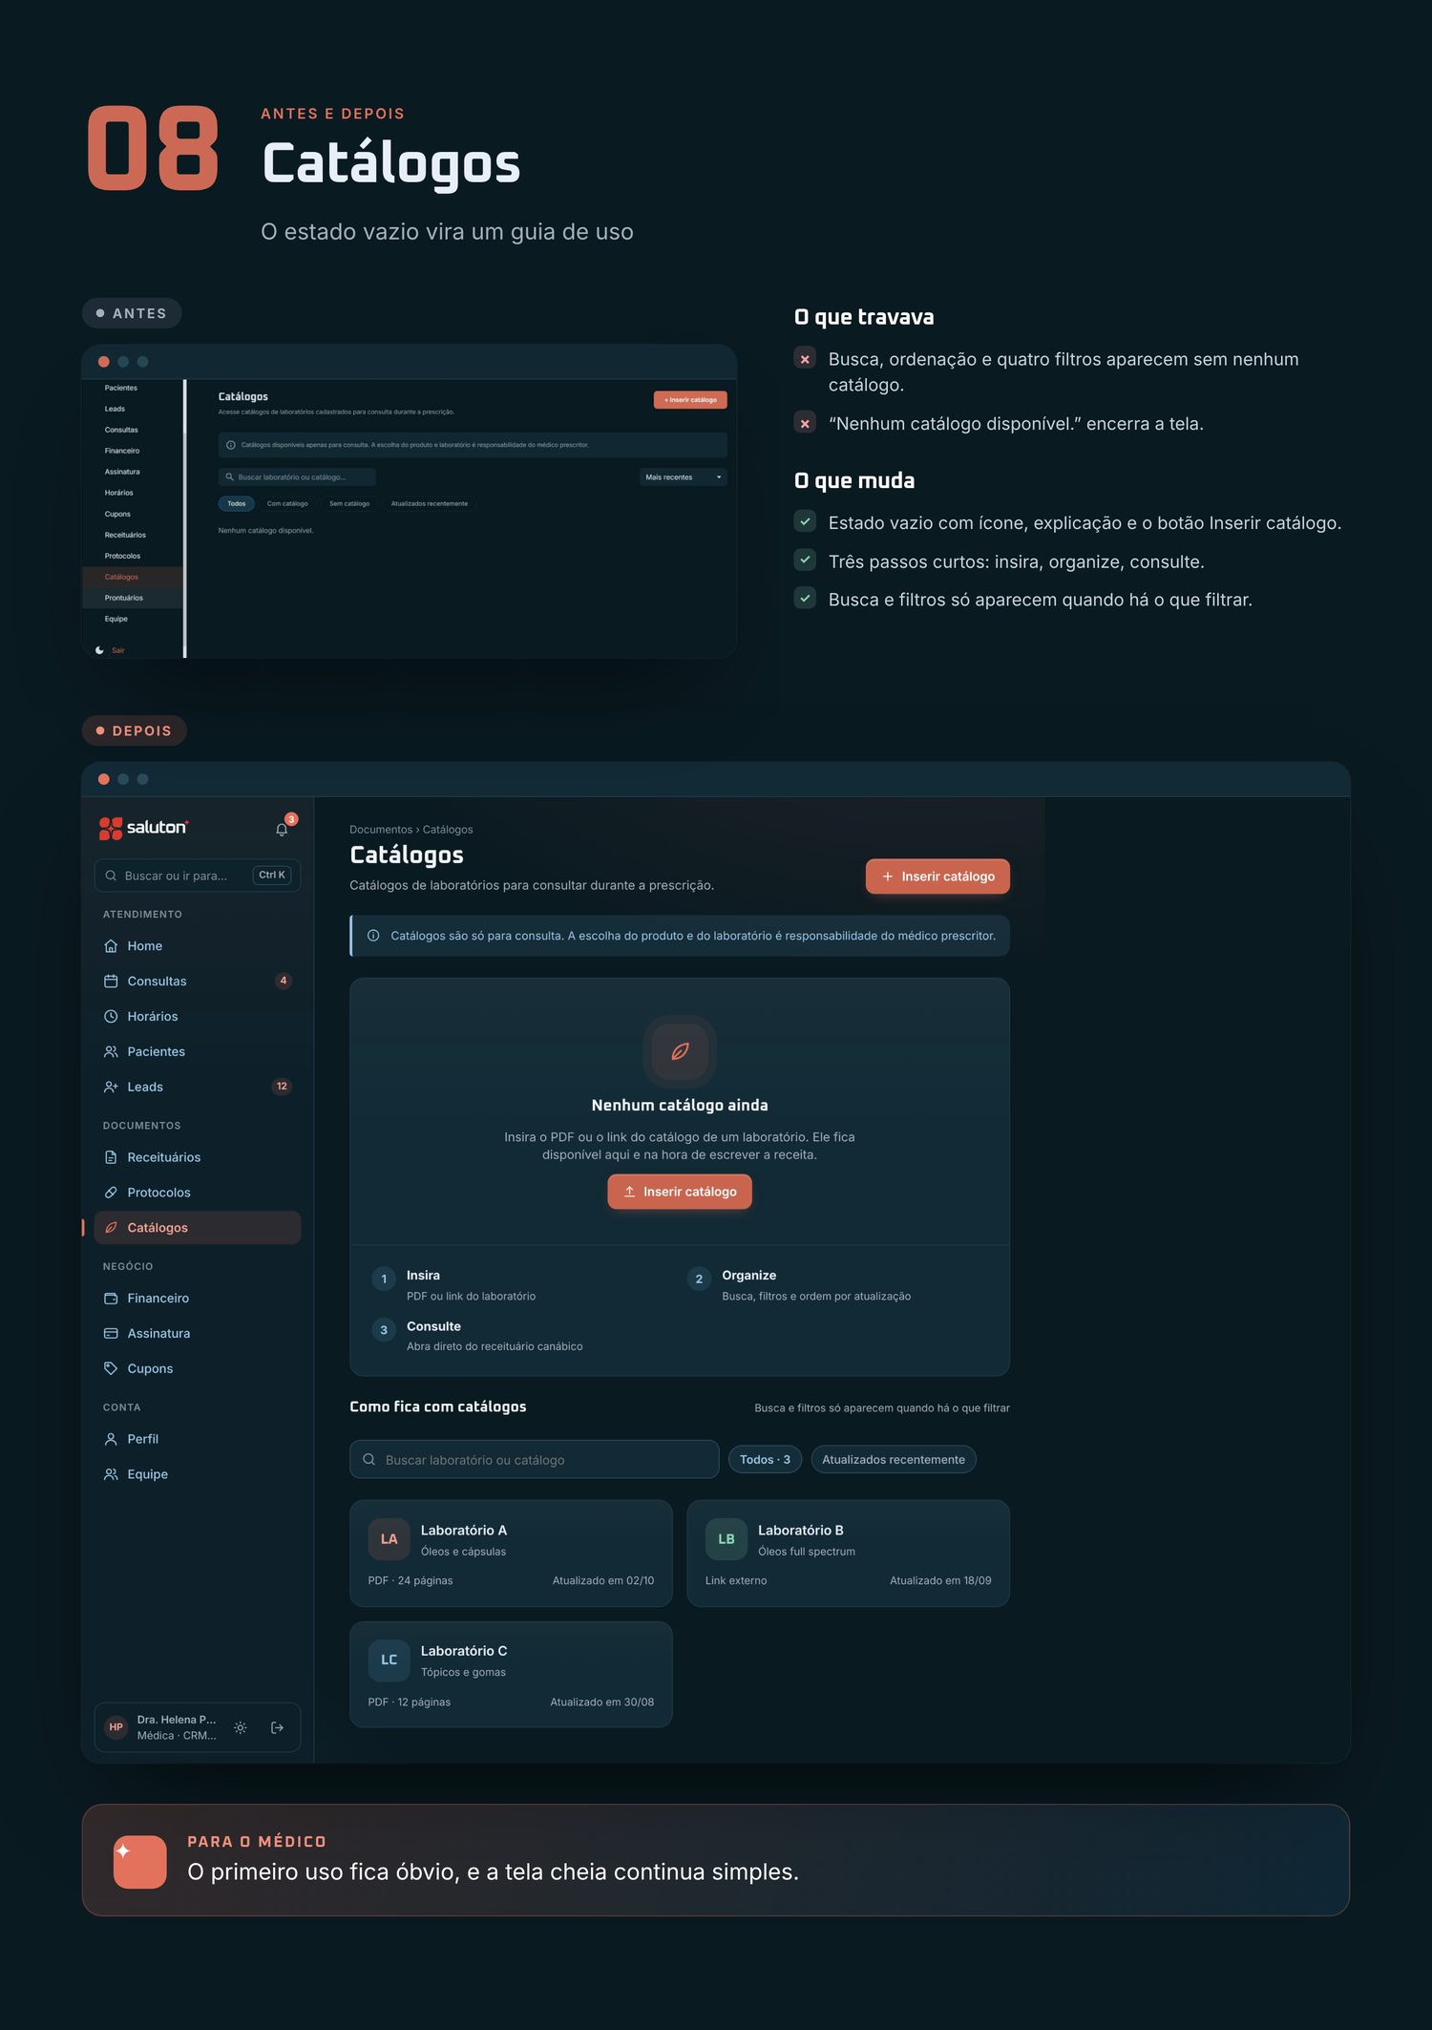The width and height of the screenshot is (1432, 2030).
Task: Go to Consultas in sidebar
Action: (198, 981)
